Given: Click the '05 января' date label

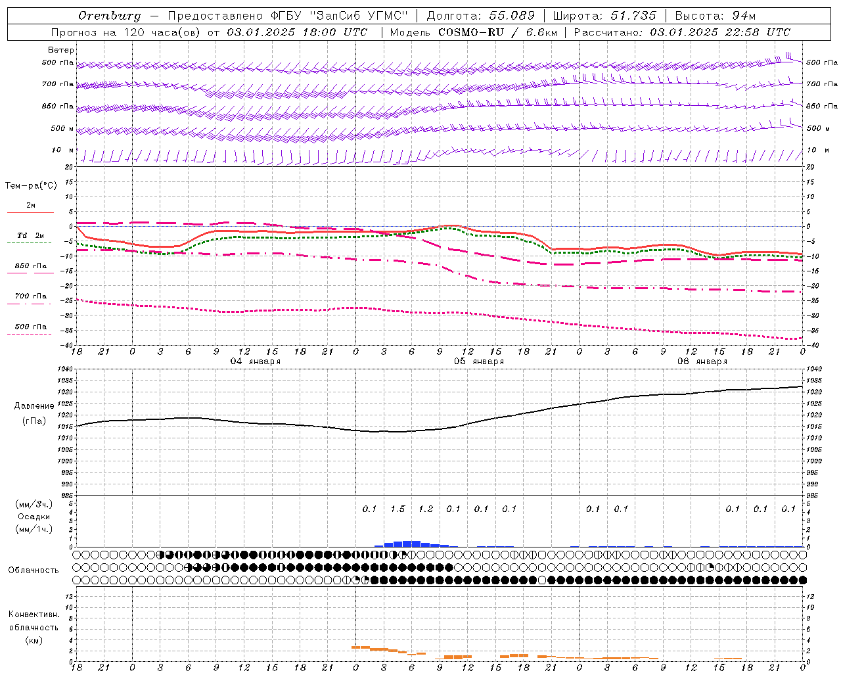Looking at the screenshot, I should pyautogui.click(x=479, y=361).
